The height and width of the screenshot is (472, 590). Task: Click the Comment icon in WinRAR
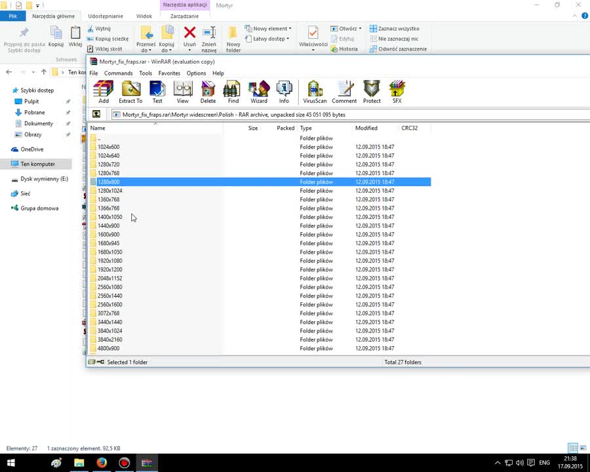pos(344,90)
